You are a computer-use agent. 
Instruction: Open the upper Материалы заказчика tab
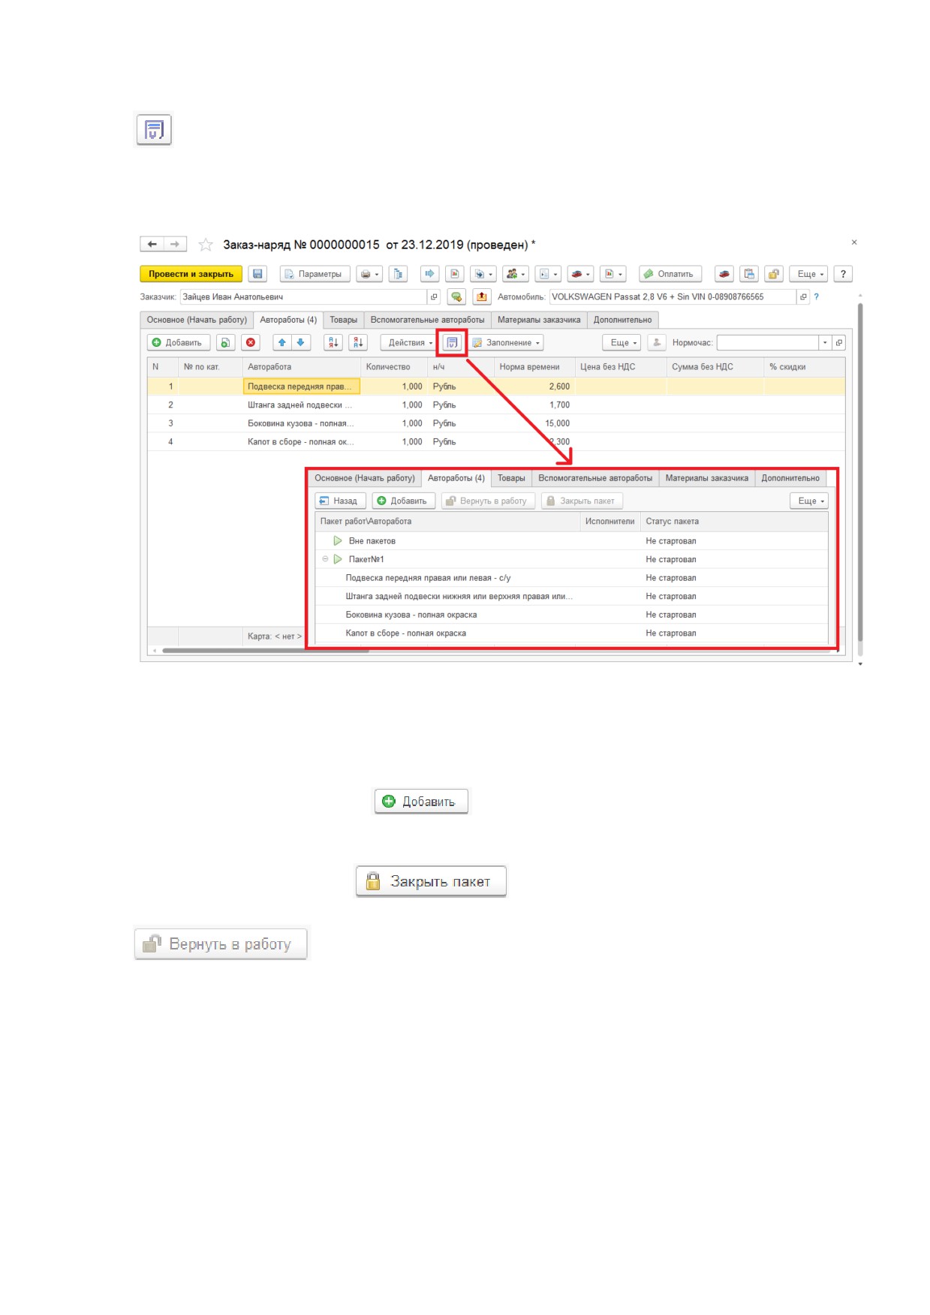pos(539,320)
